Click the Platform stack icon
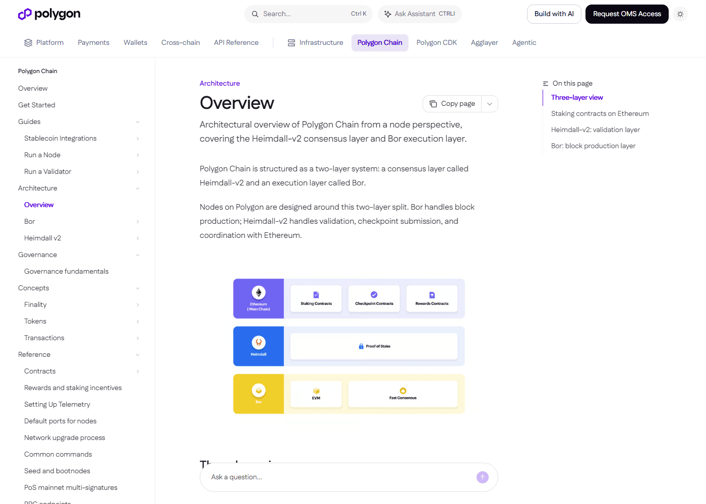The height and width of the screenshot is (504, 706). tap(28, 43)
